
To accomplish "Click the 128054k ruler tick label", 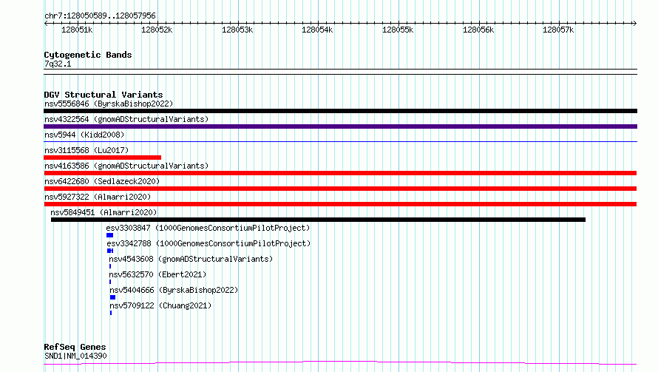I will click(x=317, y=30).
